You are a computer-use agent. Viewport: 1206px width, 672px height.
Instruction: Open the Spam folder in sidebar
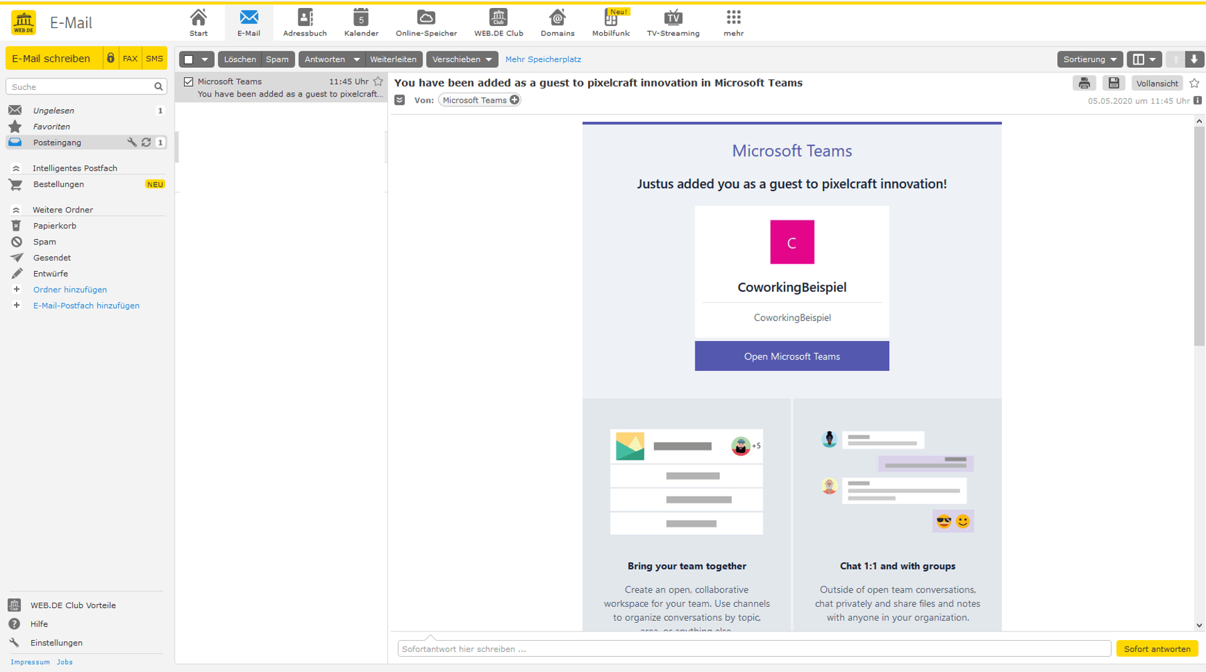pyautogui.click(x=45, y=242)
